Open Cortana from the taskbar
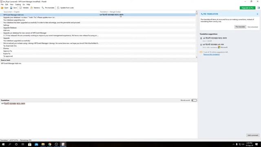 pos(16,144)
